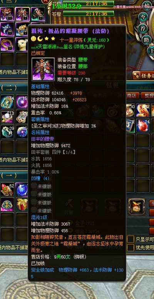Select the token item with count 62

pos(7,189)
